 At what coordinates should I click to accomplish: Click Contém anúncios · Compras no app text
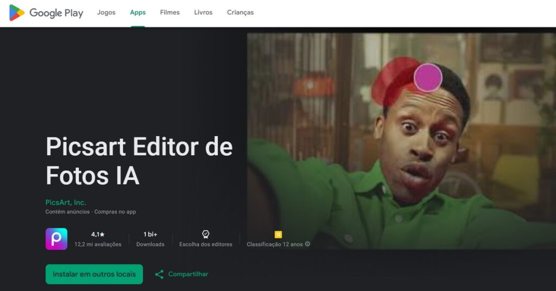pos(91,212)
